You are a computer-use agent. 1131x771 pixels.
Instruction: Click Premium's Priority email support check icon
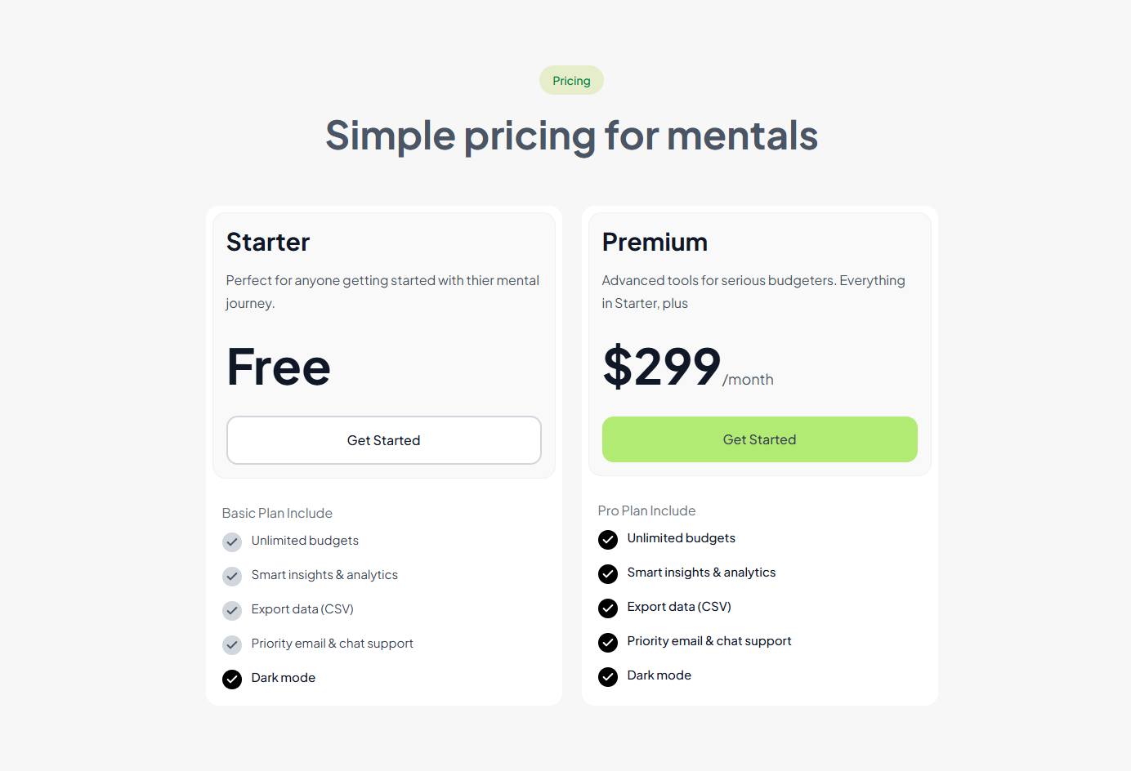608,643
